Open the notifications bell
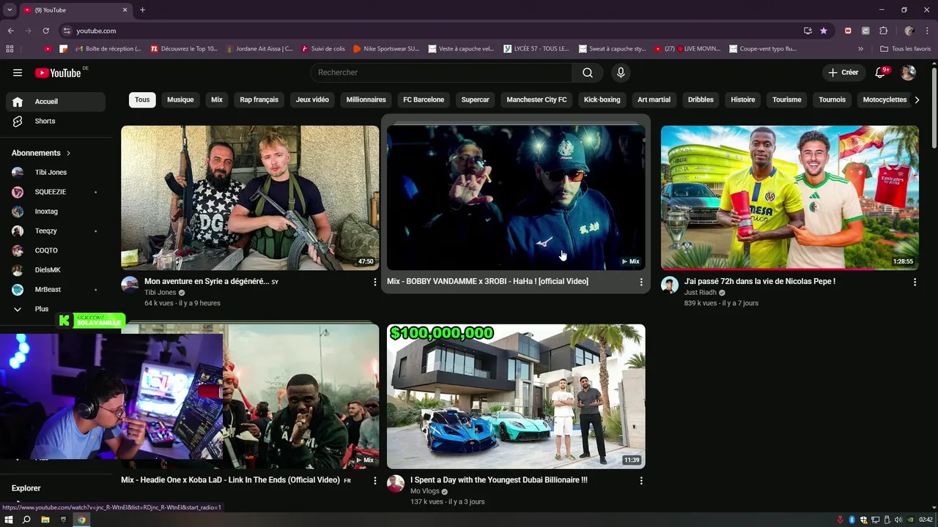938x527 pixels. point(881,72)
